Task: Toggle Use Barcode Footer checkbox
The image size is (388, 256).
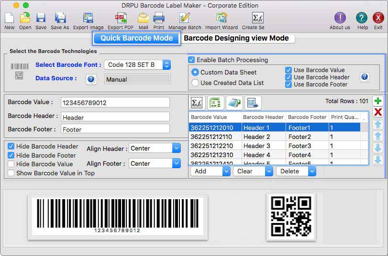Action: pyautogui.click(x=288, y=85)
